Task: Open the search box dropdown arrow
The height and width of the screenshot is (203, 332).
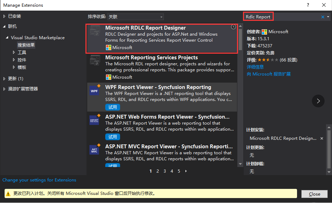Action: (x=328, y=17)
